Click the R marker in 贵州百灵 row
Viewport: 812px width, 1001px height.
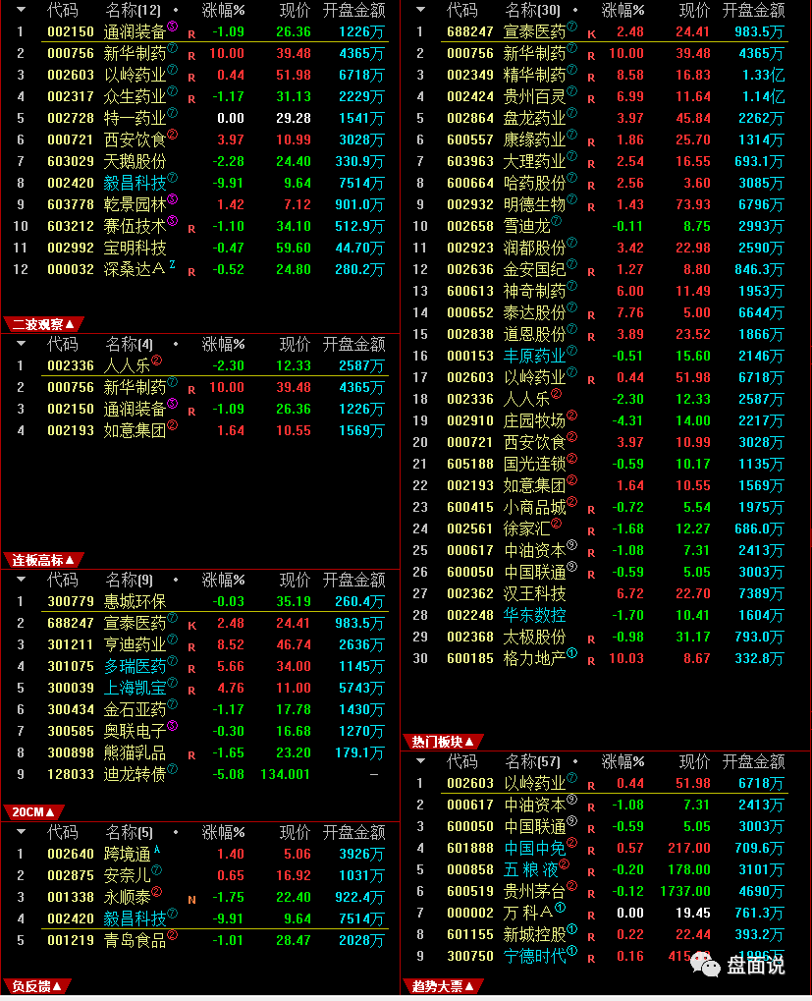coord(591,99)
